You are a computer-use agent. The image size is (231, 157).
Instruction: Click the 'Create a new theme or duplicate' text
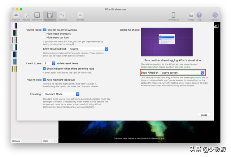pyautogui.click(x=139, y=138)
